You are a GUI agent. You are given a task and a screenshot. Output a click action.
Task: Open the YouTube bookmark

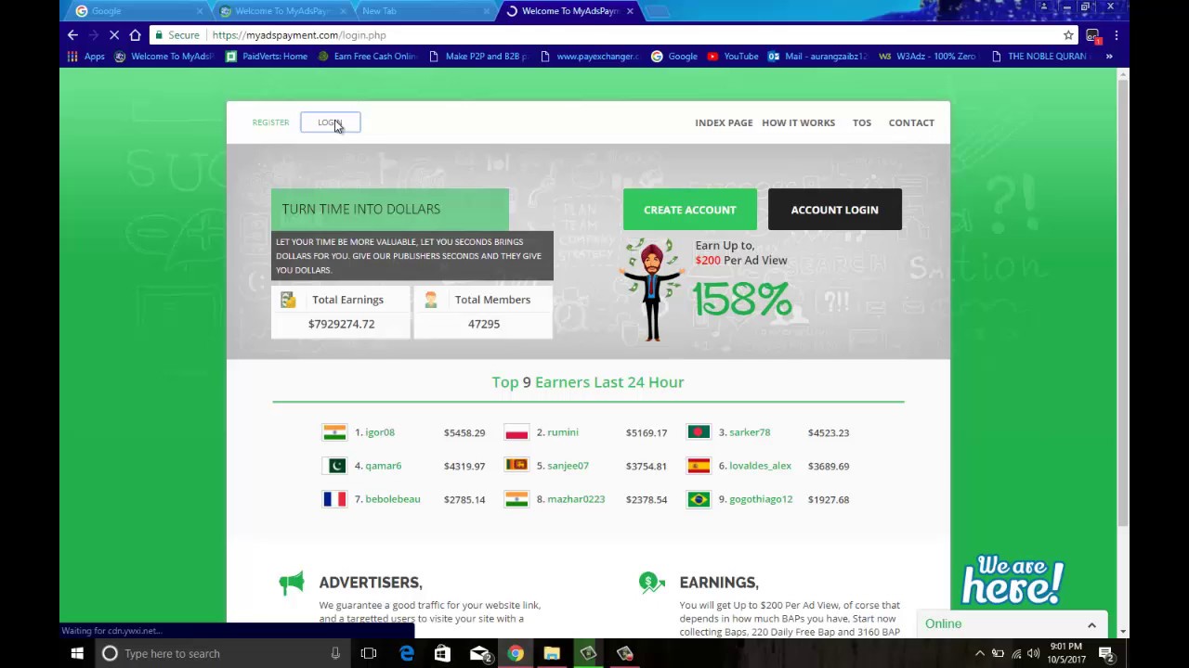[733, 57]
